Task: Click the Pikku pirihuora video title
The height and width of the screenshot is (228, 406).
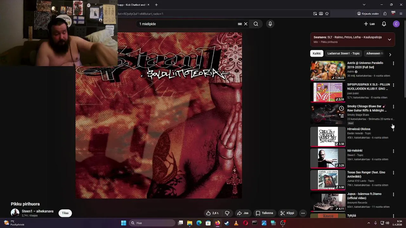Action: click(x=25, y=204)
